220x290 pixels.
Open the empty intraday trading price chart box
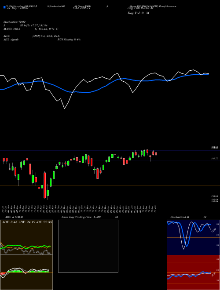88,246
